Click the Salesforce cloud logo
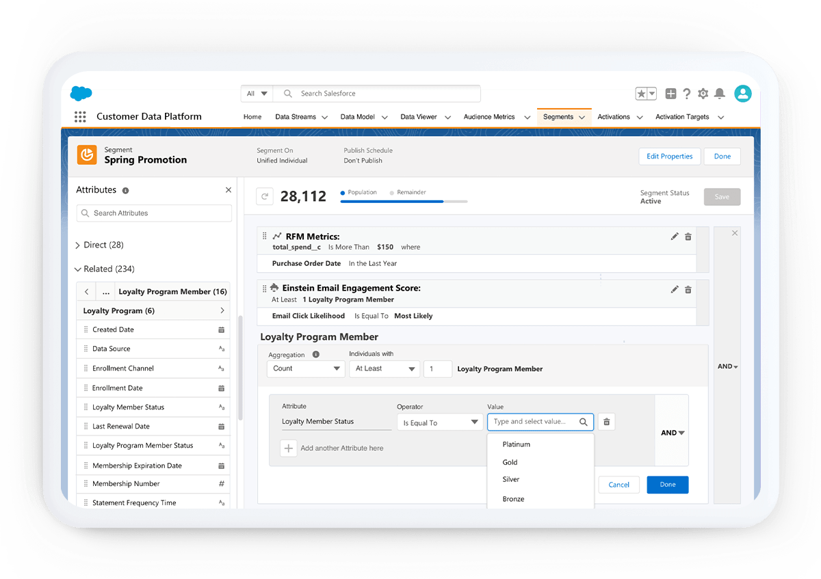This screenshot has width=821, height=579. point(81,94)
